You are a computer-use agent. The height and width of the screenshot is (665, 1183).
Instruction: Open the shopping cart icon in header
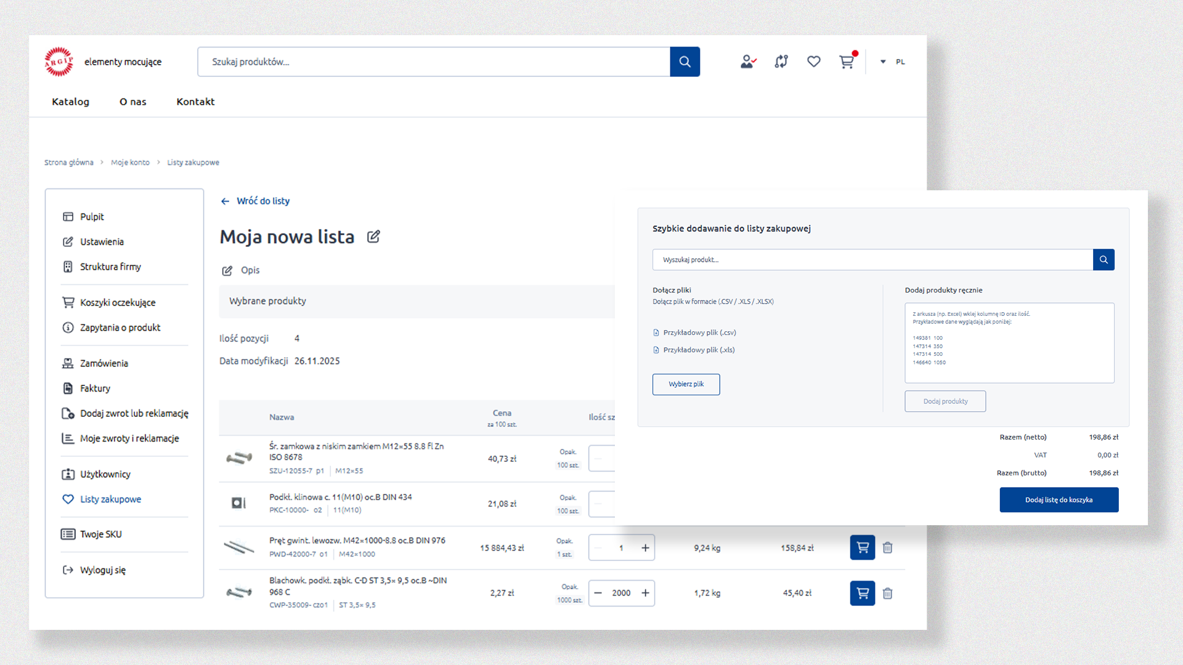(847, 62)
